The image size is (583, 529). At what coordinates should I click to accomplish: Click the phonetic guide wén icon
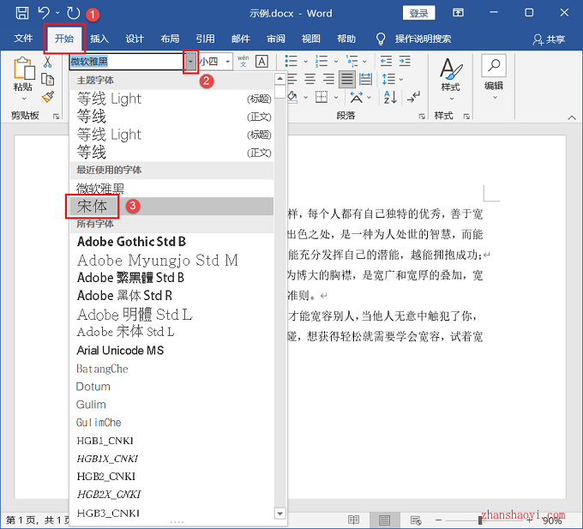tap(243, 62)
